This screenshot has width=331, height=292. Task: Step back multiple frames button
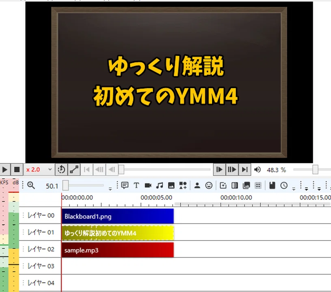[99, 170]
